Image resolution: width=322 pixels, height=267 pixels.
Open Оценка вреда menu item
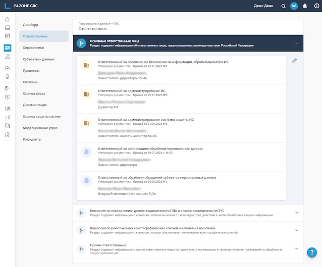(x=34, y=94)
